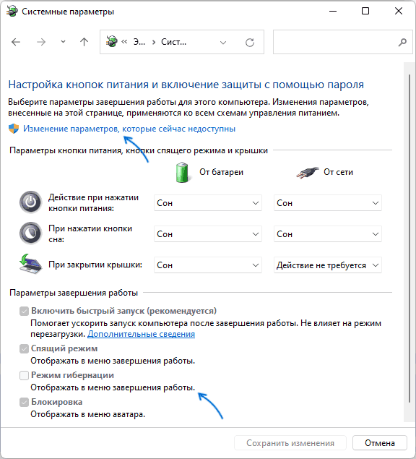Go back with the left arrow
Screen dimensions: 416x459
point(16,42)
